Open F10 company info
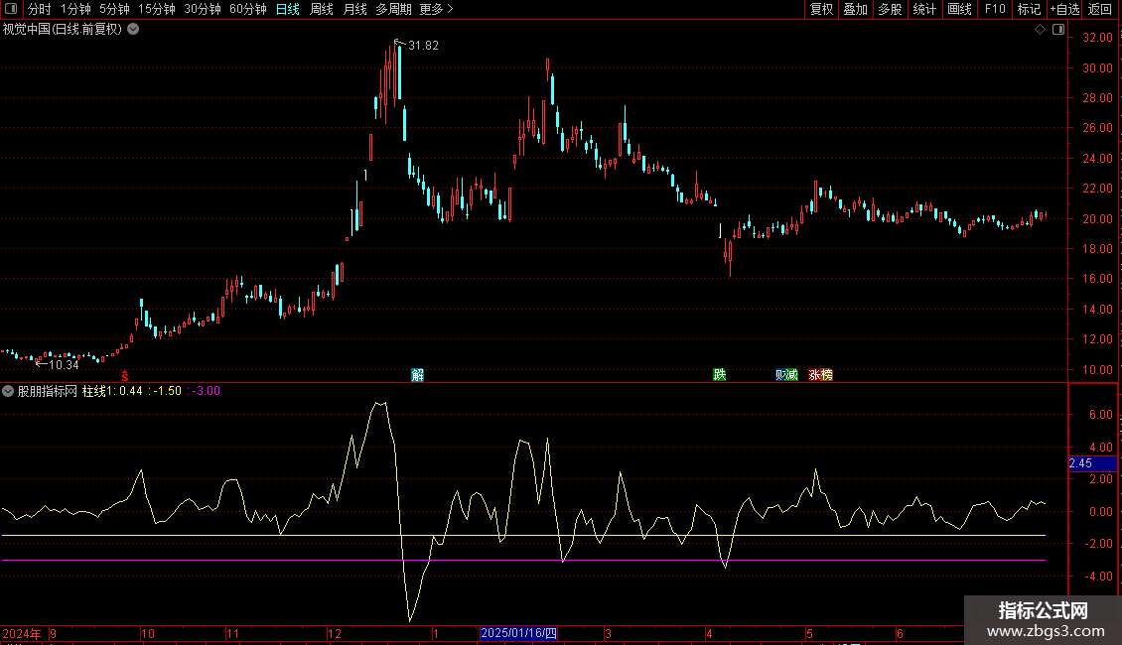 [x=995, y=9]
